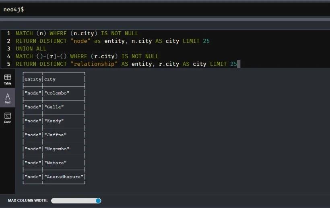
Task: Click the "entity" column header
Action: point(33,79)
